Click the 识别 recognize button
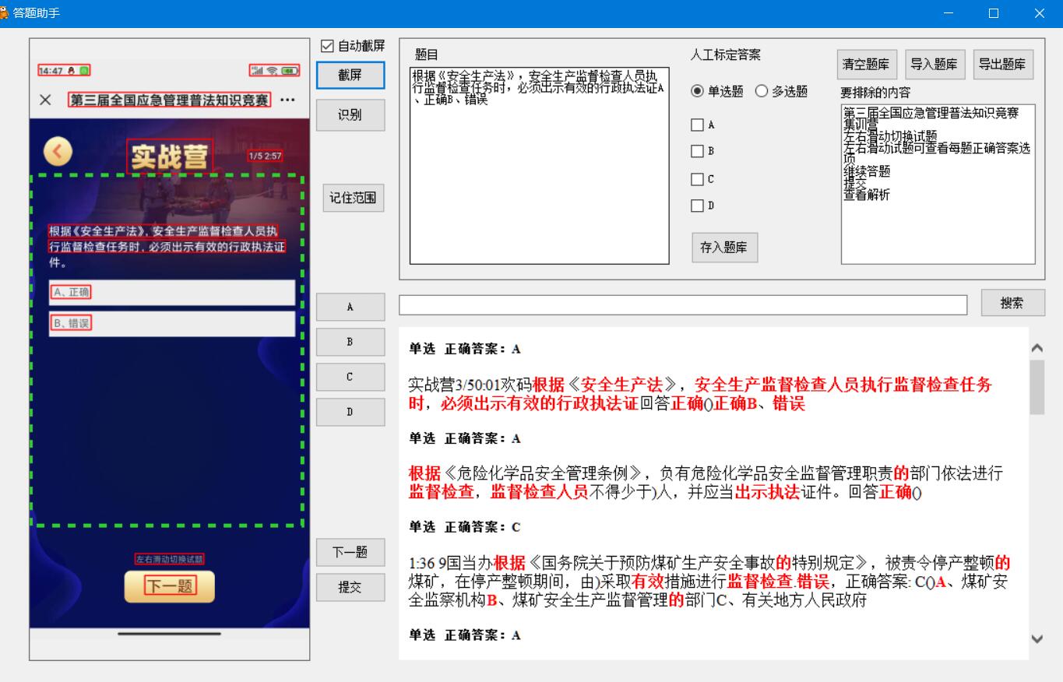The height and width of the screenshot is (682, 1063). point(350,115)
